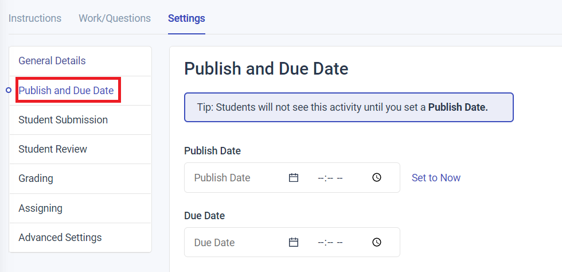Switch to the Instructions tab

[35, 18]
